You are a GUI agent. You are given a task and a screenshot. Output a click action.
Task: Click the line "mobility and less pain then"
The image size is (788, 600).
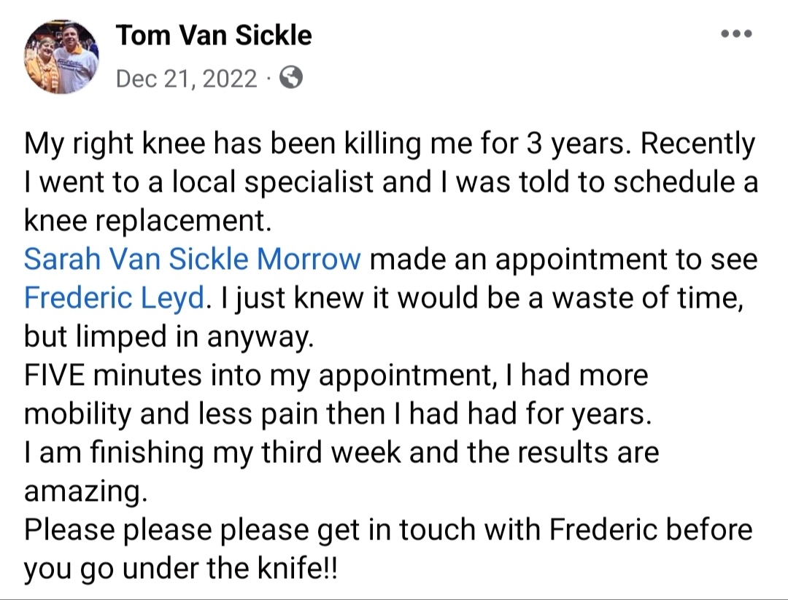click(x=336, y=414)
